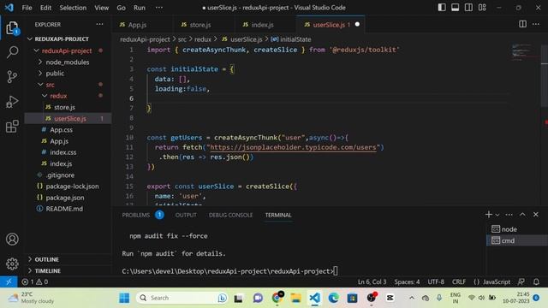Open the Extensions view icon
The height and width of the screenshot is (308, 548).
(12, 126)
